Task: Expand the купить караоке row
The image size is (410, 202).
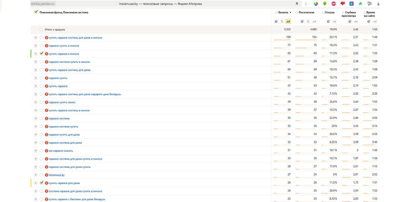Action: pos(36,86)
